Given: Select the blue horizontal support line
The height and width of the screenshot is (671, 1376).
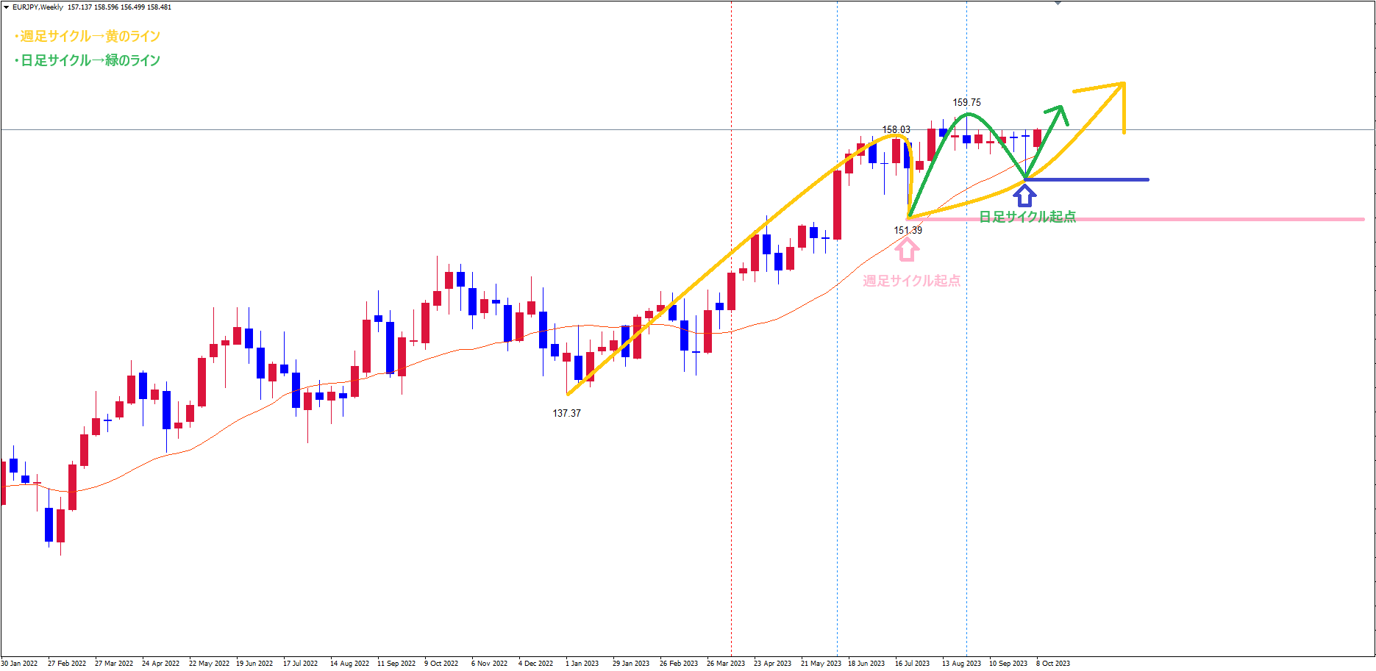Looking at the screenshot, I should 1103,179.
